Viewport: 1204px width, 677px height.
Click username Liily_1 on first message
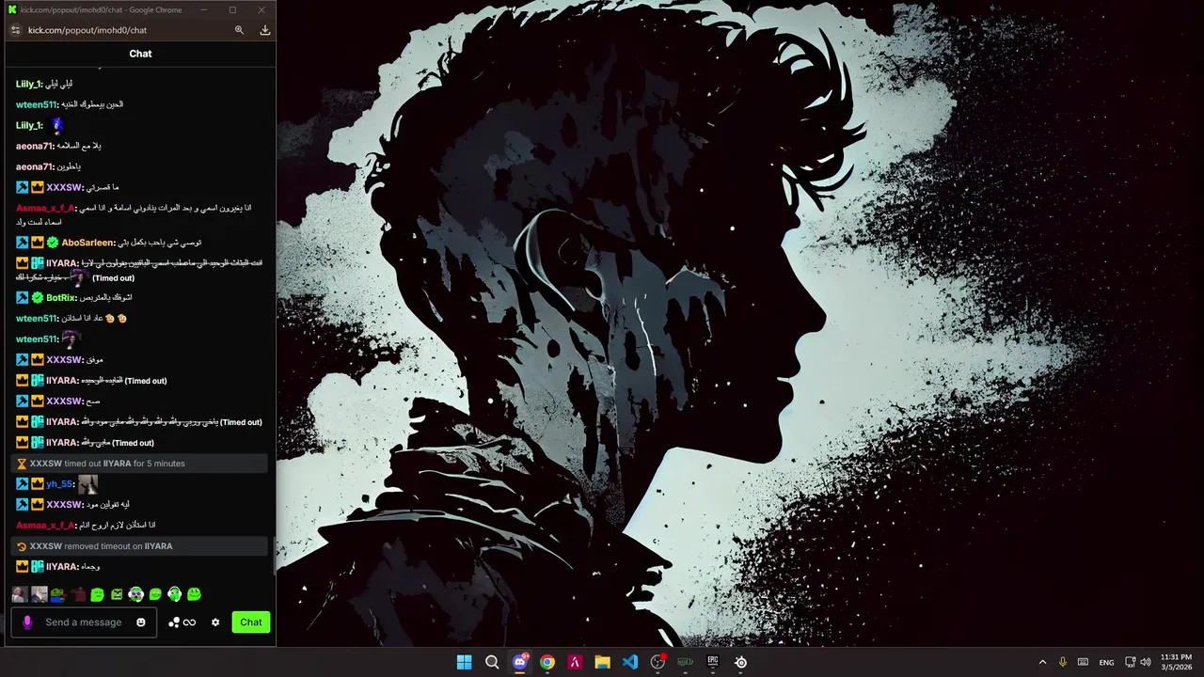pyautogui.click(x=28, y=84)
